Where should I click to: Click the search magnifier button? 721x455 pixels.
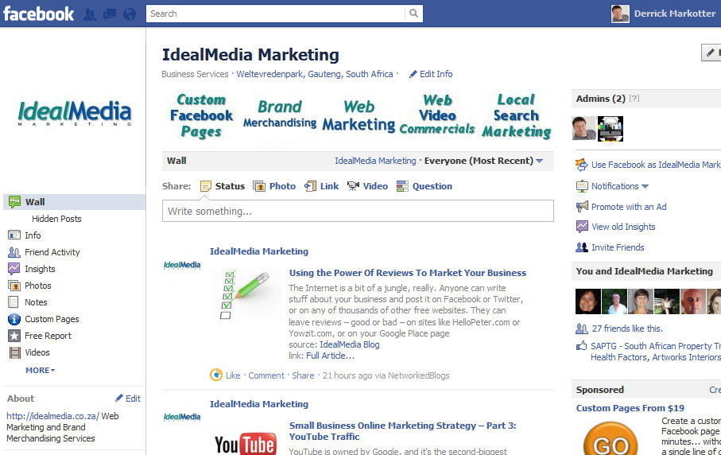tap(414, 14)
